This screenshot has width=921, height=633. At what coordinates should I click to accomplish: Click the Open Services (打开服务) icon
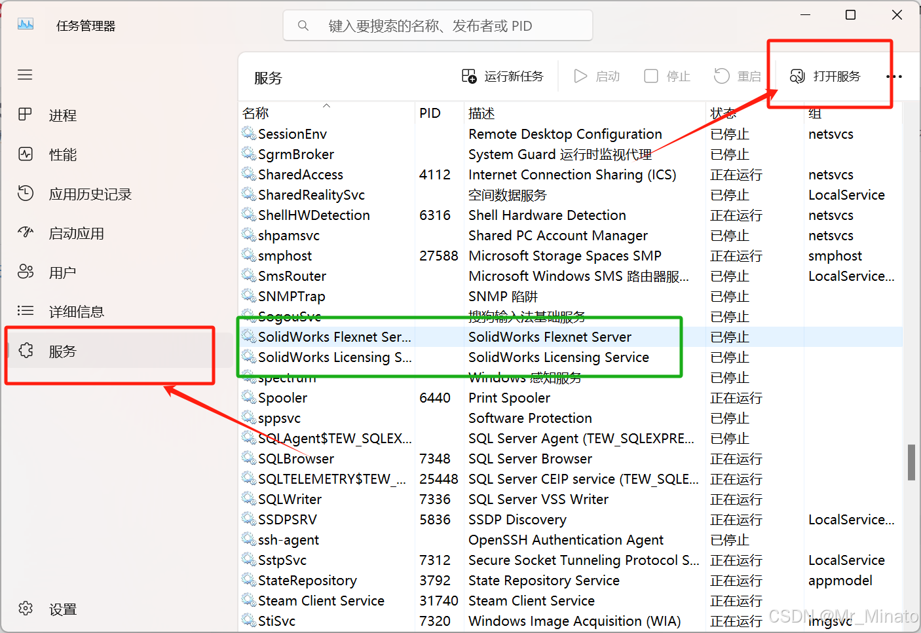coord(797,76)
